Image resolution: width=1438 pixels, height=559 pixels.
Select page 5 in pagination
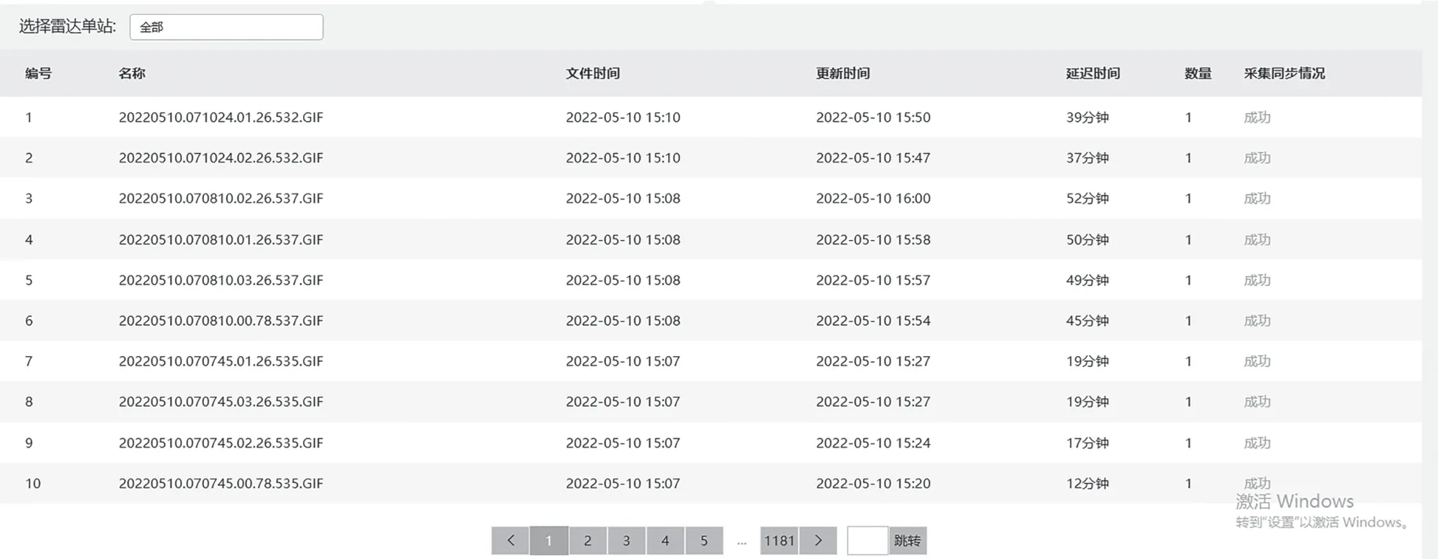tap(704, 541)
